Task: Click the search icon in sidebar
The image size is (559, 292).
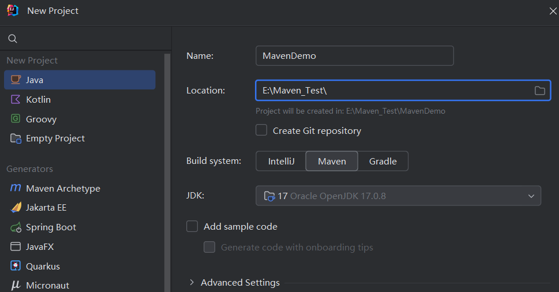Action: tap(13, 39)
